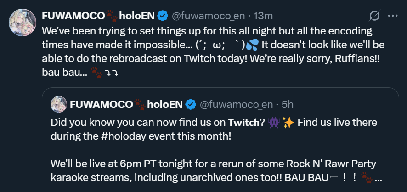Click the quoted post's blue verified badge
The width and height of the screenshot is (407, 192).
(x=190, y=105)
